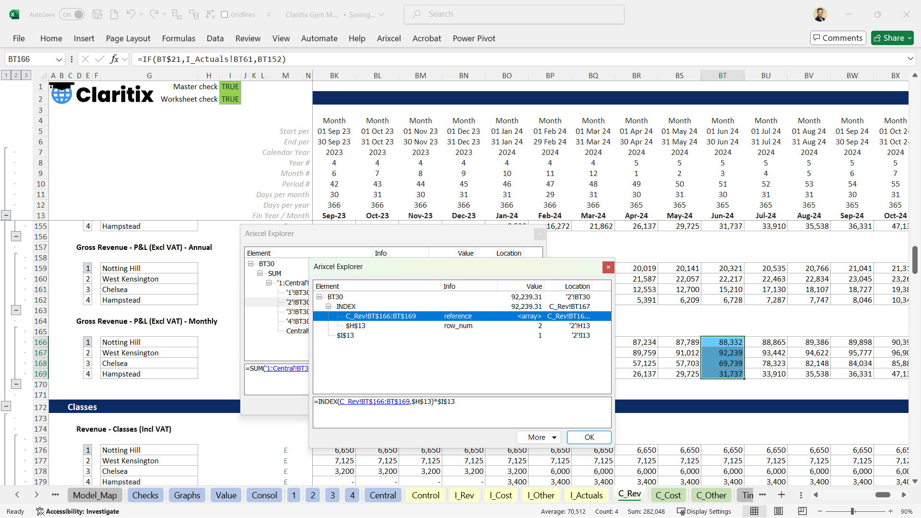Viewport: 921px width, 518px height.
Task: Toggle the AutoSave switch
Action: tap(72, 14)
